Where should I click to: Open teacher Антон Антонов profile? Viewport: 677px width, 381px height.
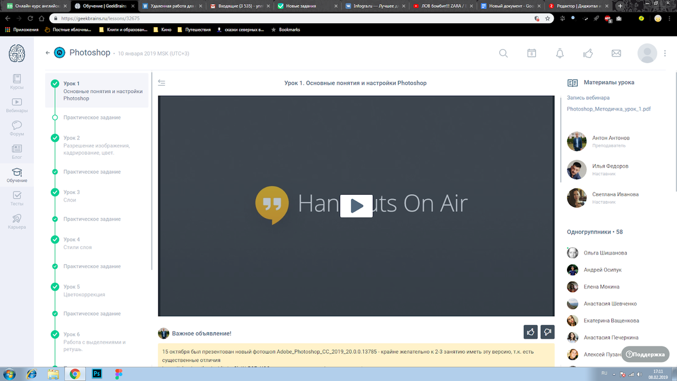pyautogui.click(x=611, y=138)
